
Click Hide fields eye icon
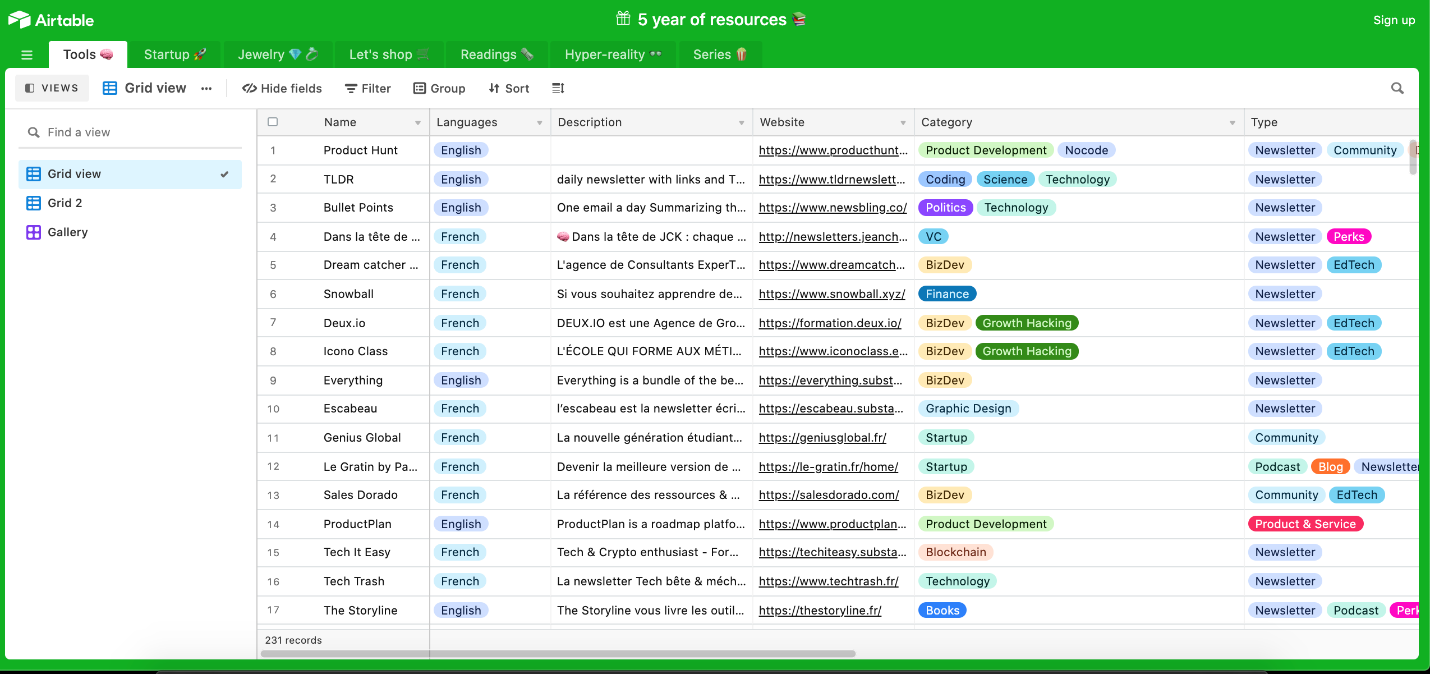coord(250,88)
